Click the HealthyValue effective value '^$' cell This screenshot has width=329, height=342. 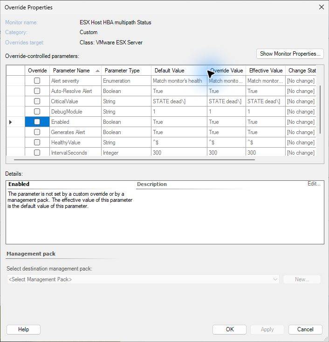tap(266, 142)
